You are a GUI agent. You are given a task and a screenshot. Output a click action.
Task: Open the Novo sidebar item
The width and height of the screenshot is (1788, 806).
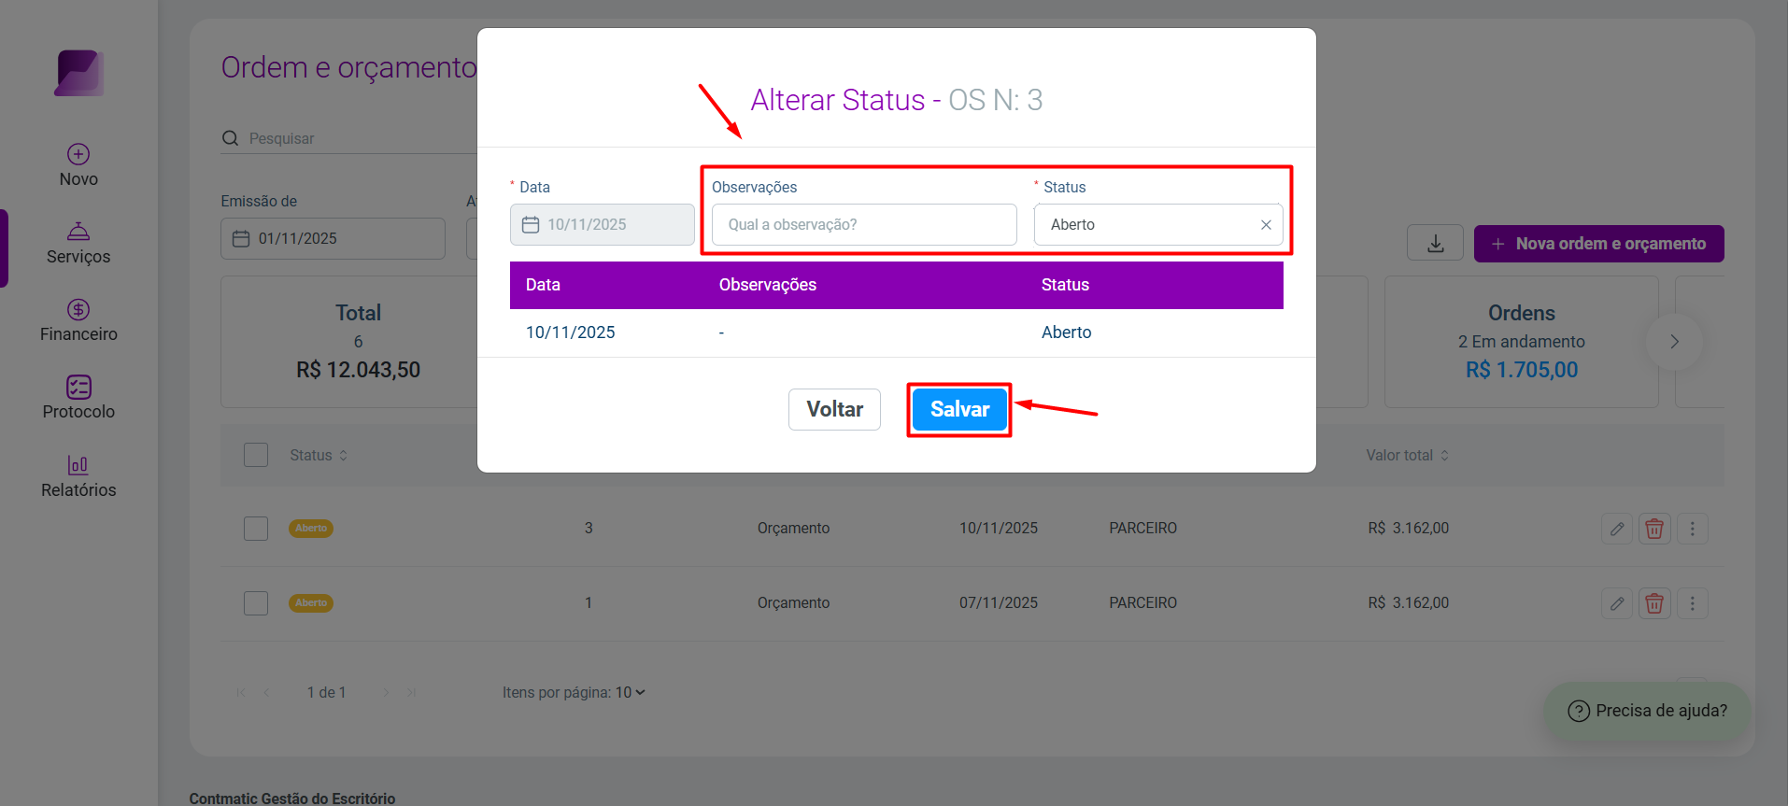tap(78, 165)
